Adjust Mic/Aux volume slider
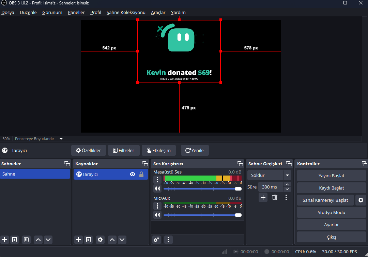 pos(202,215)
